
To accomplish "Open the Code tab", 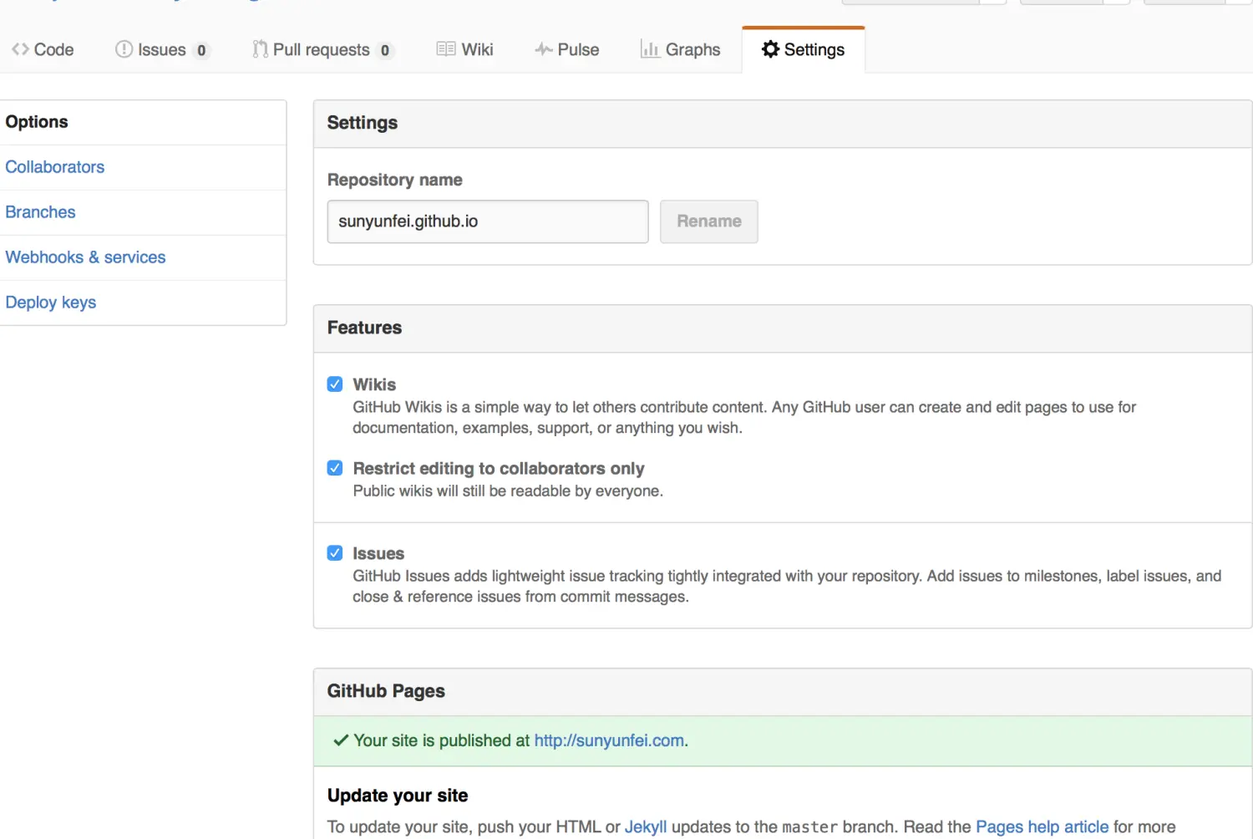I will [x=43, y=49].
